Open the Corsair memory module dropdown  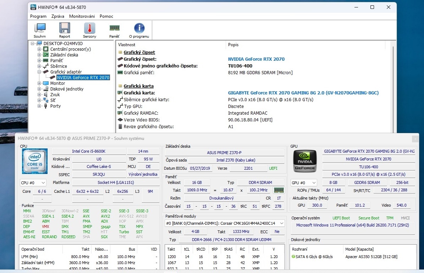tap(281, 223)
